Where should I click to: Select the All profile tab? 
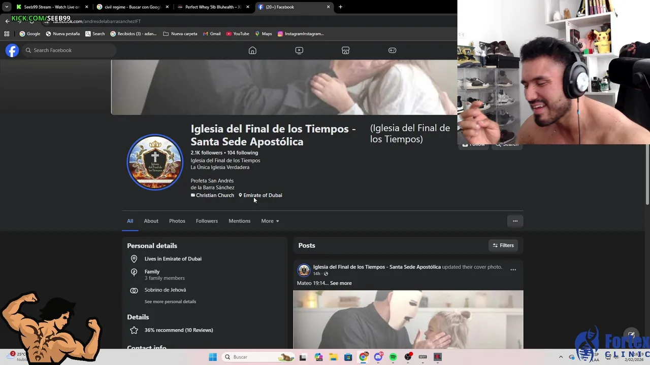(130, 221)
